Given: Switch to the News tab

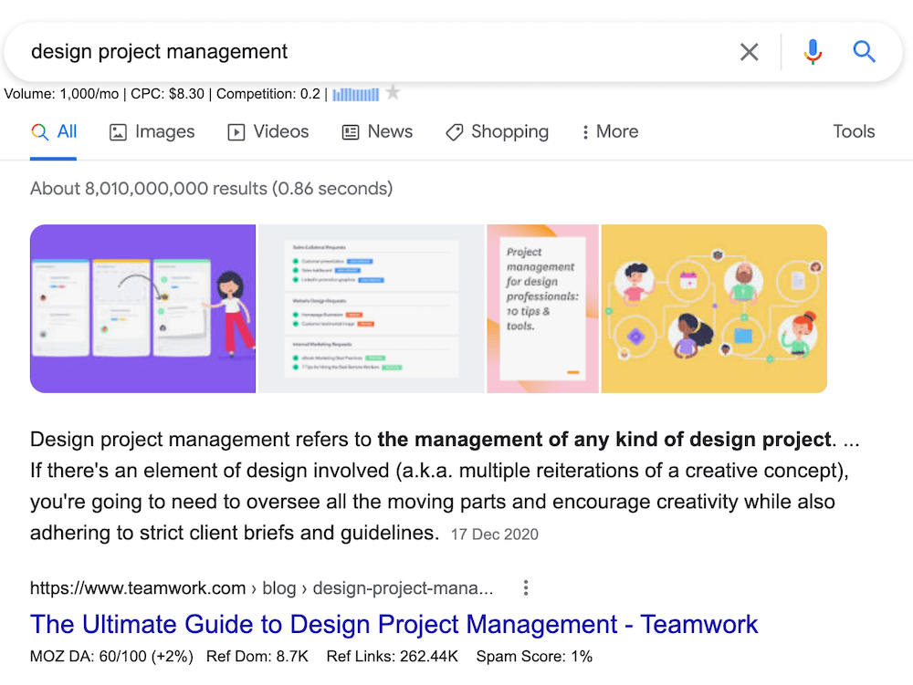Looking at the screenshot, I should (x=376, y=131).
